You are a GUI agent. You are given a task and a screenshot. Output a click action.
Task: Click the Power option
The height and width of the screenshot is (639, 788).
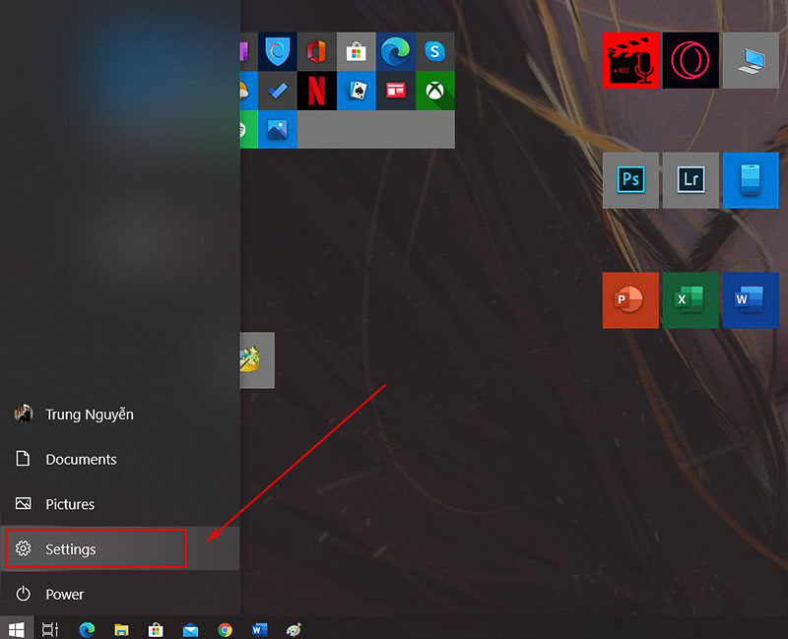click(64, 594)
